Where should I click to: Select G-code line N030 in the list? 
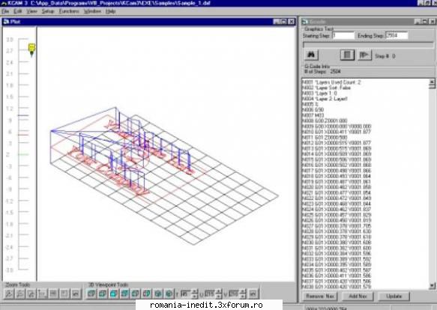coord(337,243)
